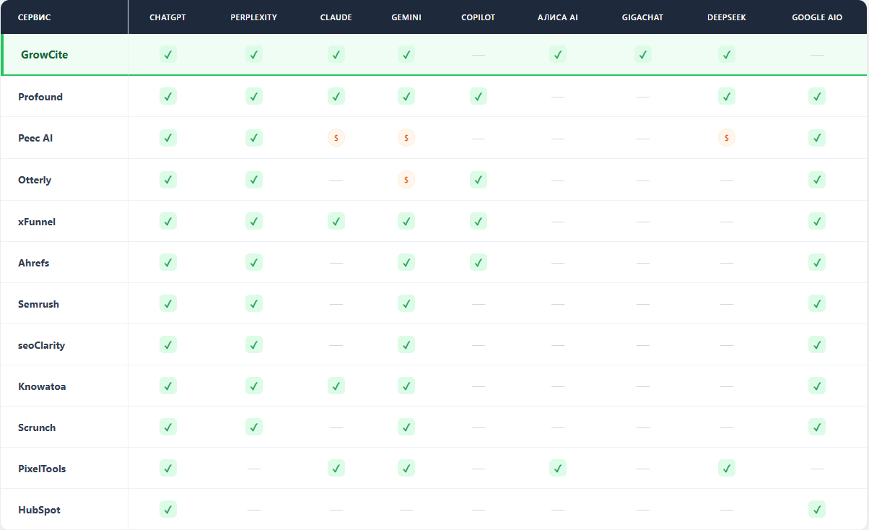Viewport: 869px width, 530px height.
Task: Click Peec AI's Claude paid dollar icon
Action: (336, 137)
